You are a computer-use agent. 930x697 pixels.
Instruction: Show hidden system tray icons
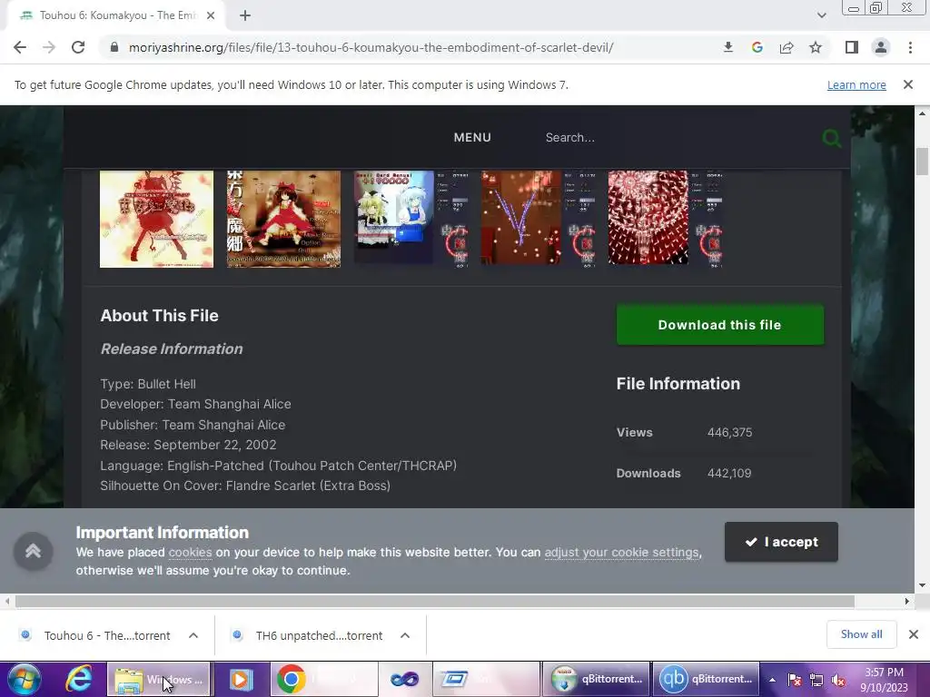click(x=772, y=680)
